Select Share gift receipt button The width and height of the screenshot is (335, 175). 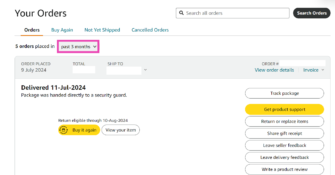click(284, 133)
